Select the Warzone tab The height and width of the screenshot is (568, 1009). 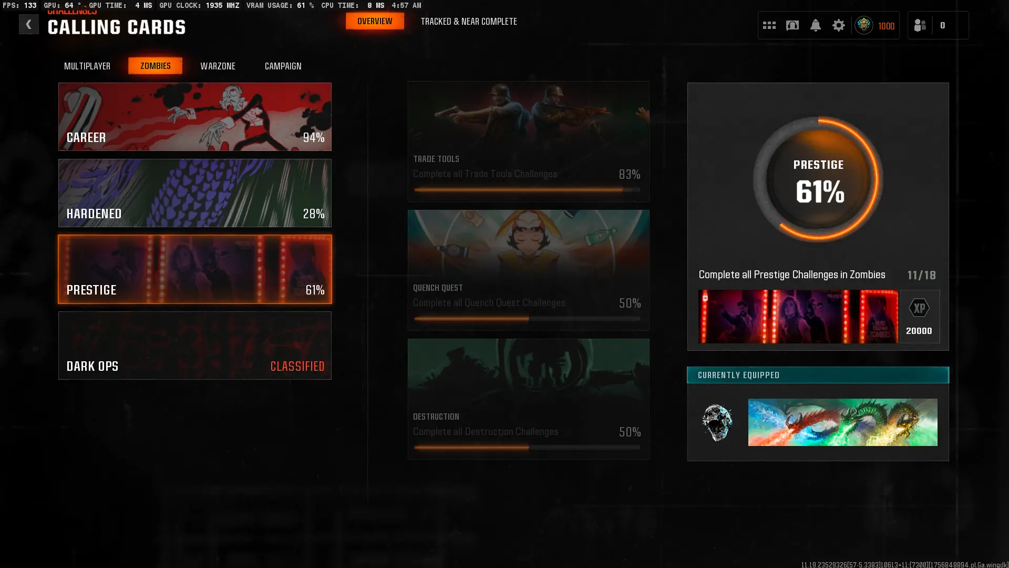218,66
